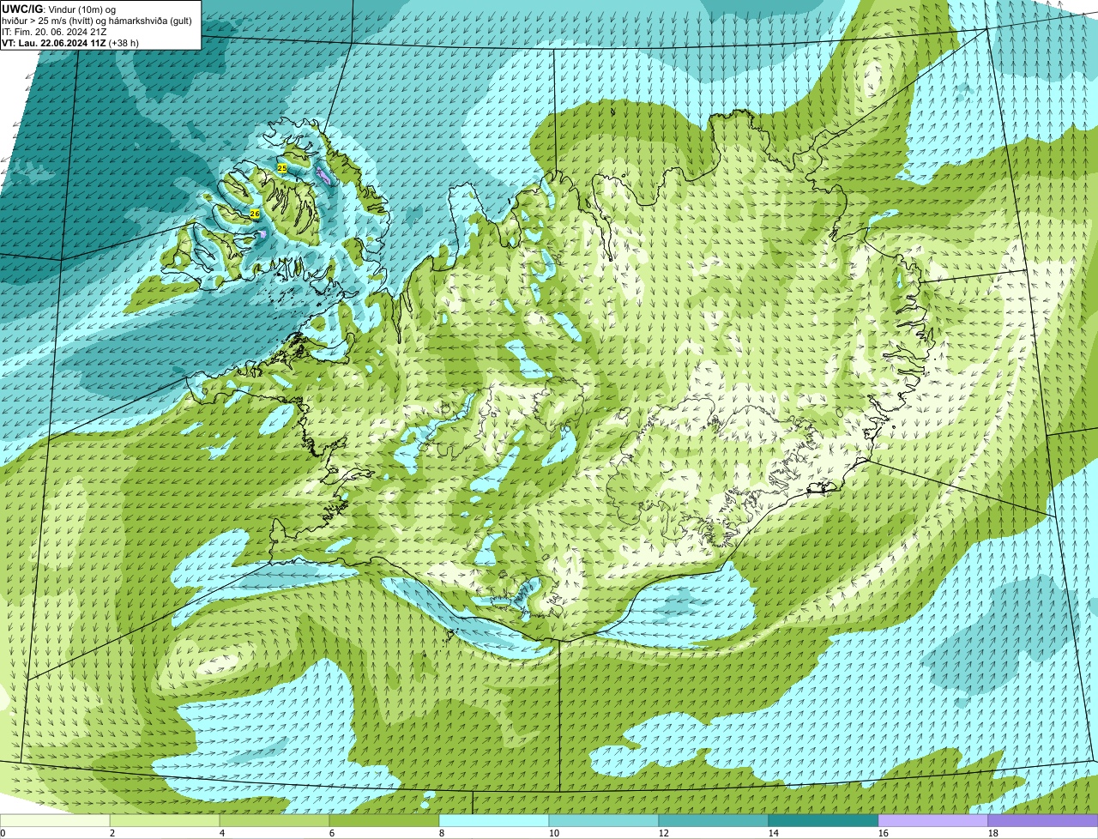The image size is (1098, 839).
Task: Click the 'hámarkshviða (gult)' text
Action: pyautogui.click(x=150, y=21)
